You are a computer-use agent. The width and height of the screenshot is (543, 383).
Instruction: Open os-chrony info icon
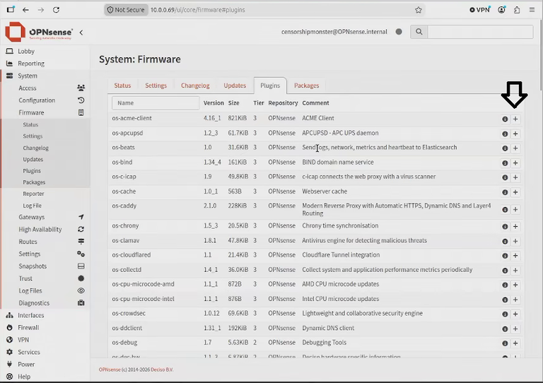505,227
